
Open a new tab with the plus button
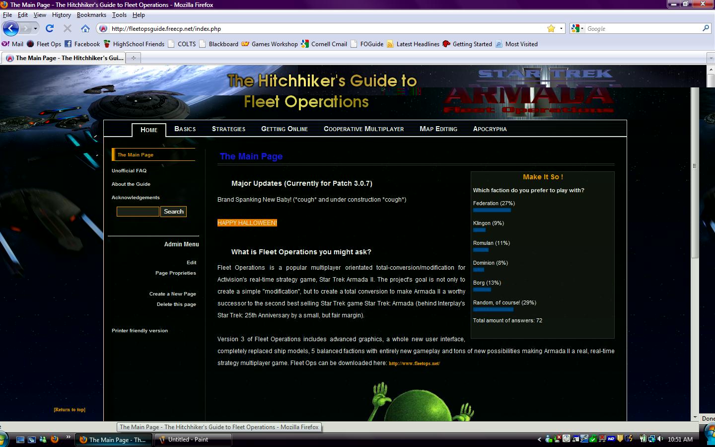click(x=133, y=58)
